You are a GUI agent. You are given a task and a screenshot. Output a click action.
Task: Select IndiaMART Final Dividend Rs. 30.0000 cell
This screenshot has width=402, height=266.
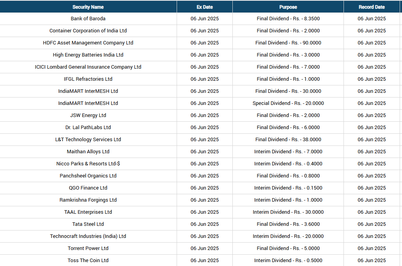[288, 91]
